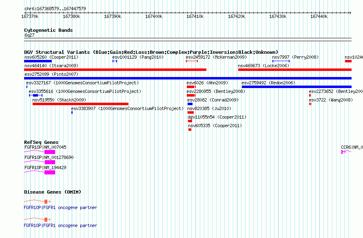
Task: Open the esv3722 (Wang2008) label
Action: (331, 100)
